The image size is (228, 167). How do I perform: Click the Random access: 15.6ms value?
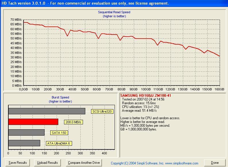point(139,103)
